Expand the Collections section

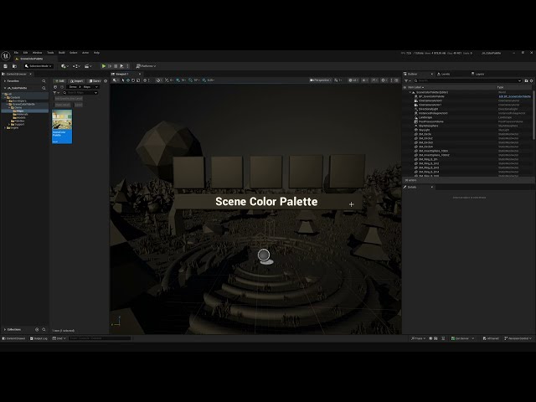point(5,329)
